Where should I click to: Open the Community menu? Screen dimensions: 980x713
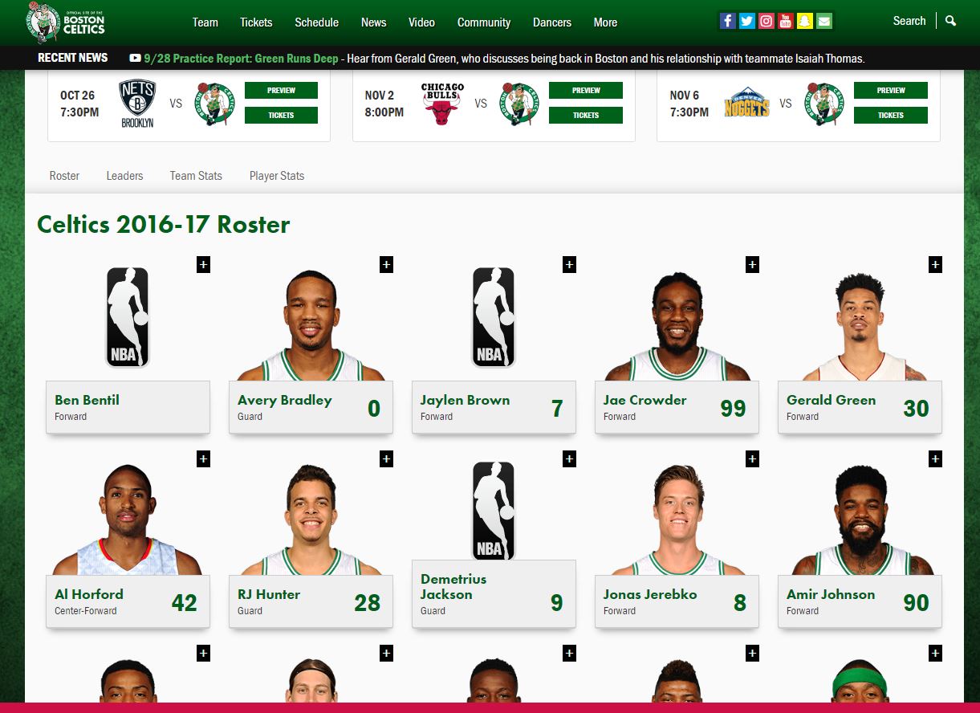point(484,22)
